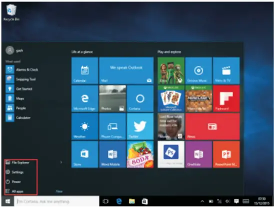Image resolution: width=275 pixels, height=207 pixels.
Task: Click the Windows Start button
Action: [x=7, y=201]
